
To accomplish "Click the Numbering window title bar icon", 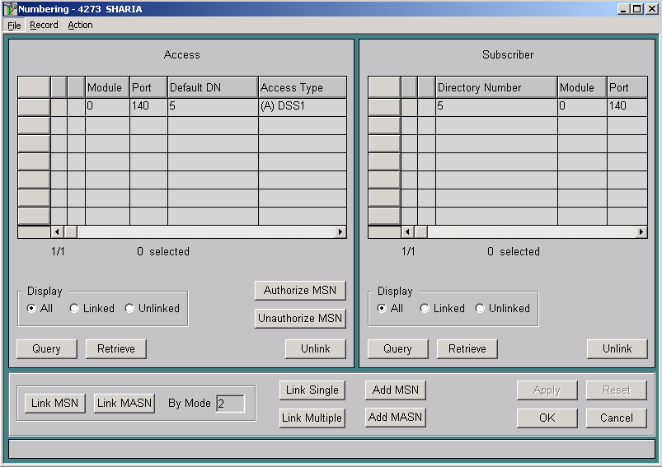I will pos(10,9).
